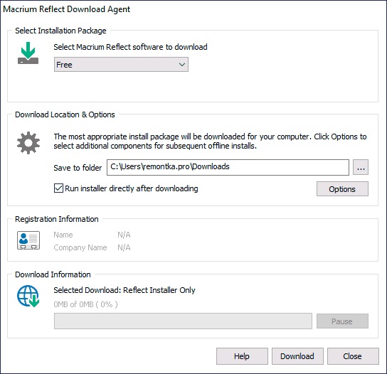
Task: Click the gear icon in Download Location section
Action: (x=28, y=143)
